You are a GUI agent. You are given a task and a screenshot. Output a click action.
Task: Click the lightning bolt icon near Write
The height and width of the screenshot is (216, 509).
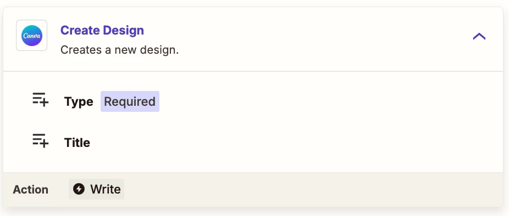pyautogui.click(x=79, y=189)
